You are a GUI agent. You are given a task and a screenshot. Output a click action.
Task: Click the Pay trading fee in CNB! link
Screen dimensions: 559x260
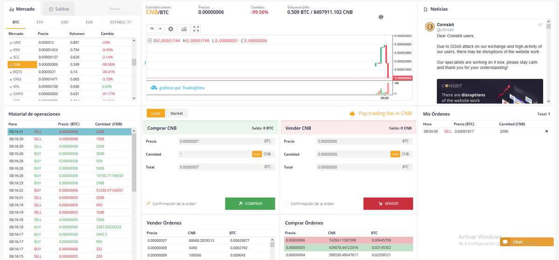coord(386,113)
